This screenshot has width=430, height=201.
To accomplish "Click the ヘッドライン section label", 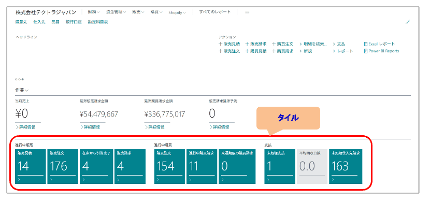I will tap(26, 37).
